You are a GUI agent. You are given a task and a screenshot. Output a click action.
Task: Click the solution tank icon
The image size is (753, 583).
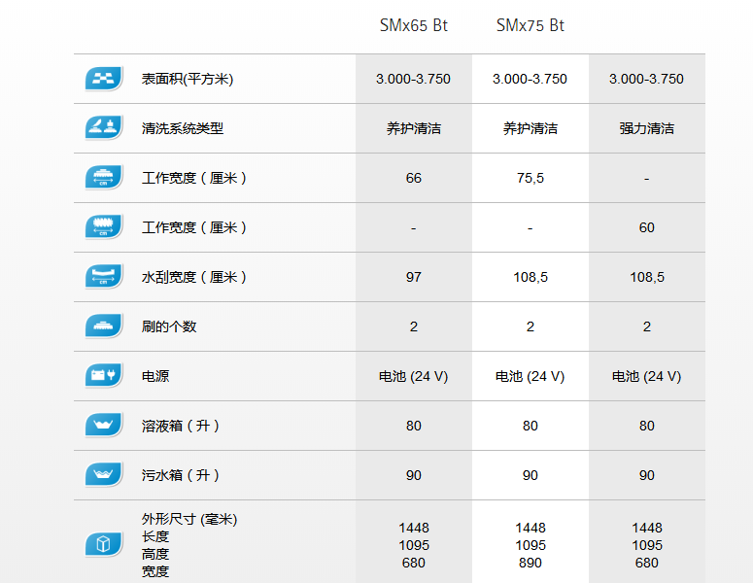(104, 425)
